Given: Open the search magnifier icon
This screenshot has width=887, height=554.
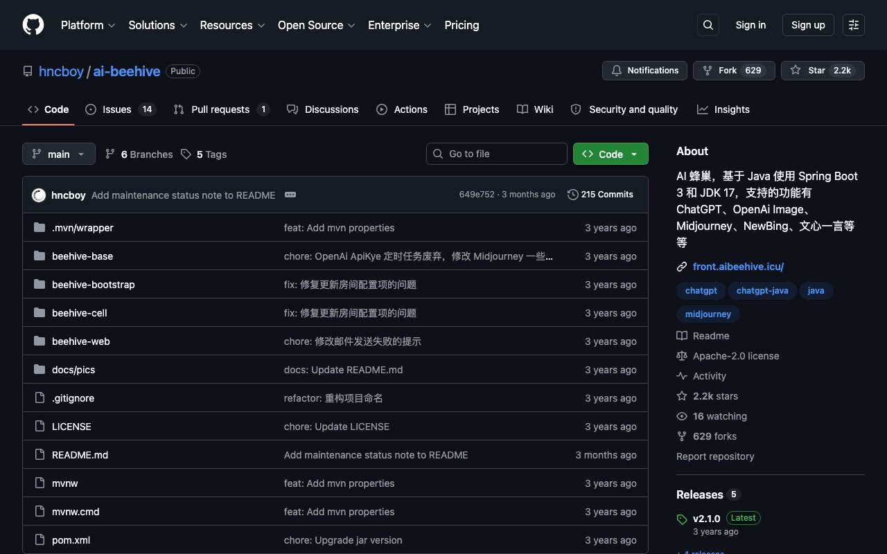Looking at the screenshot, I should [x=708, y=25].
